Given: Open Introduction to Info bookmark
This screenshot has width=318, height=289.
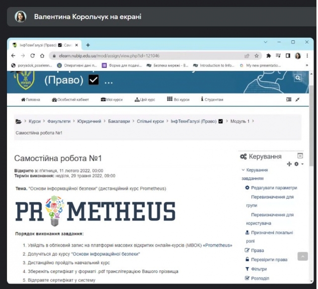Looking at the screenshot, I should pyautogui.click(x=214, y=66).
